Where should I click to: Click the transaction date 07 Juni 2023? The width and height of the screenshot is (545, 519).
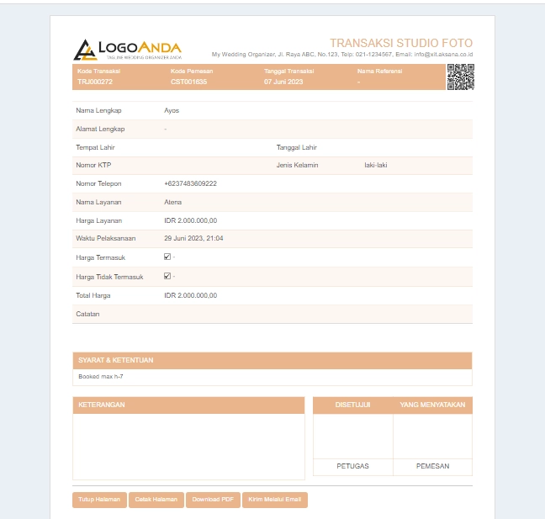pyautogui.click(x=283, y=82)
